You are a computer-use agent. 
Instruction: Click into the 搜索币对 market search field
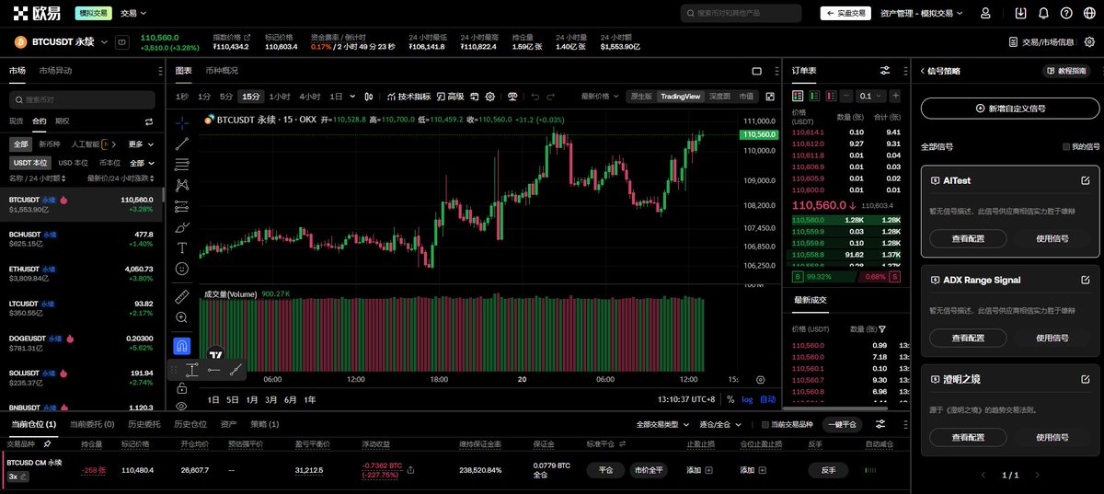[x=82, y=98]
